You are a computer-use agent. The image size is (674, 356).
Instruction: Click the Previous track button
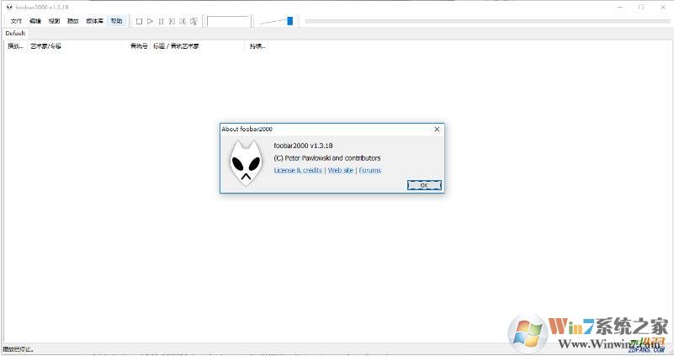(x=172, y=21)
